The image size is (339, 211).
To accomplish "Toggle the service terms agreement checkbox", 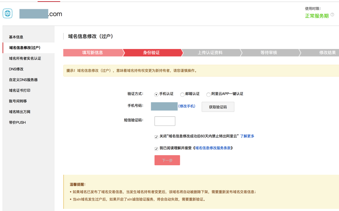I will (x=156, y=149).
